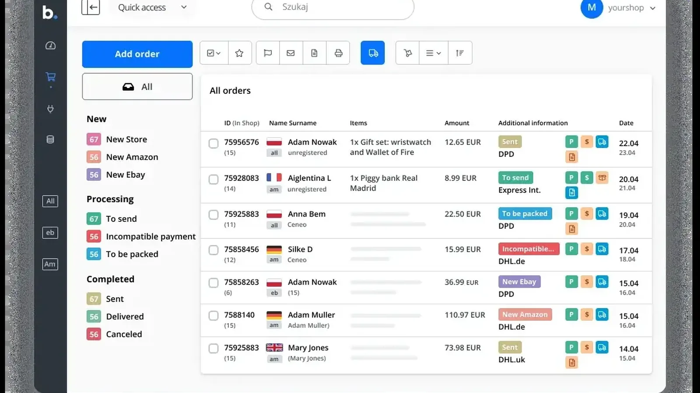This screenshot has width=700, height=393.
Task: Open the orders cart icon in sidebar
Action: coord(50,77)
